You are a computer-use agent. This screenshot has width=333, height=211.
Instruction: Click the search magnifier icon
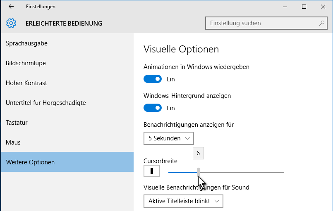tap(322, 23)
